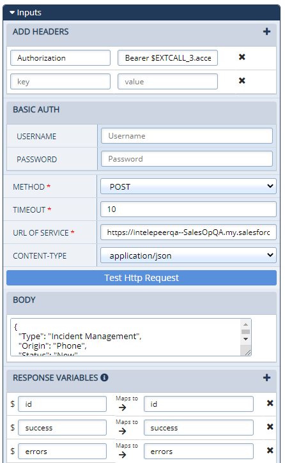
Task: Delete the success response variable mapping
Action: click(x=270, y=427)
